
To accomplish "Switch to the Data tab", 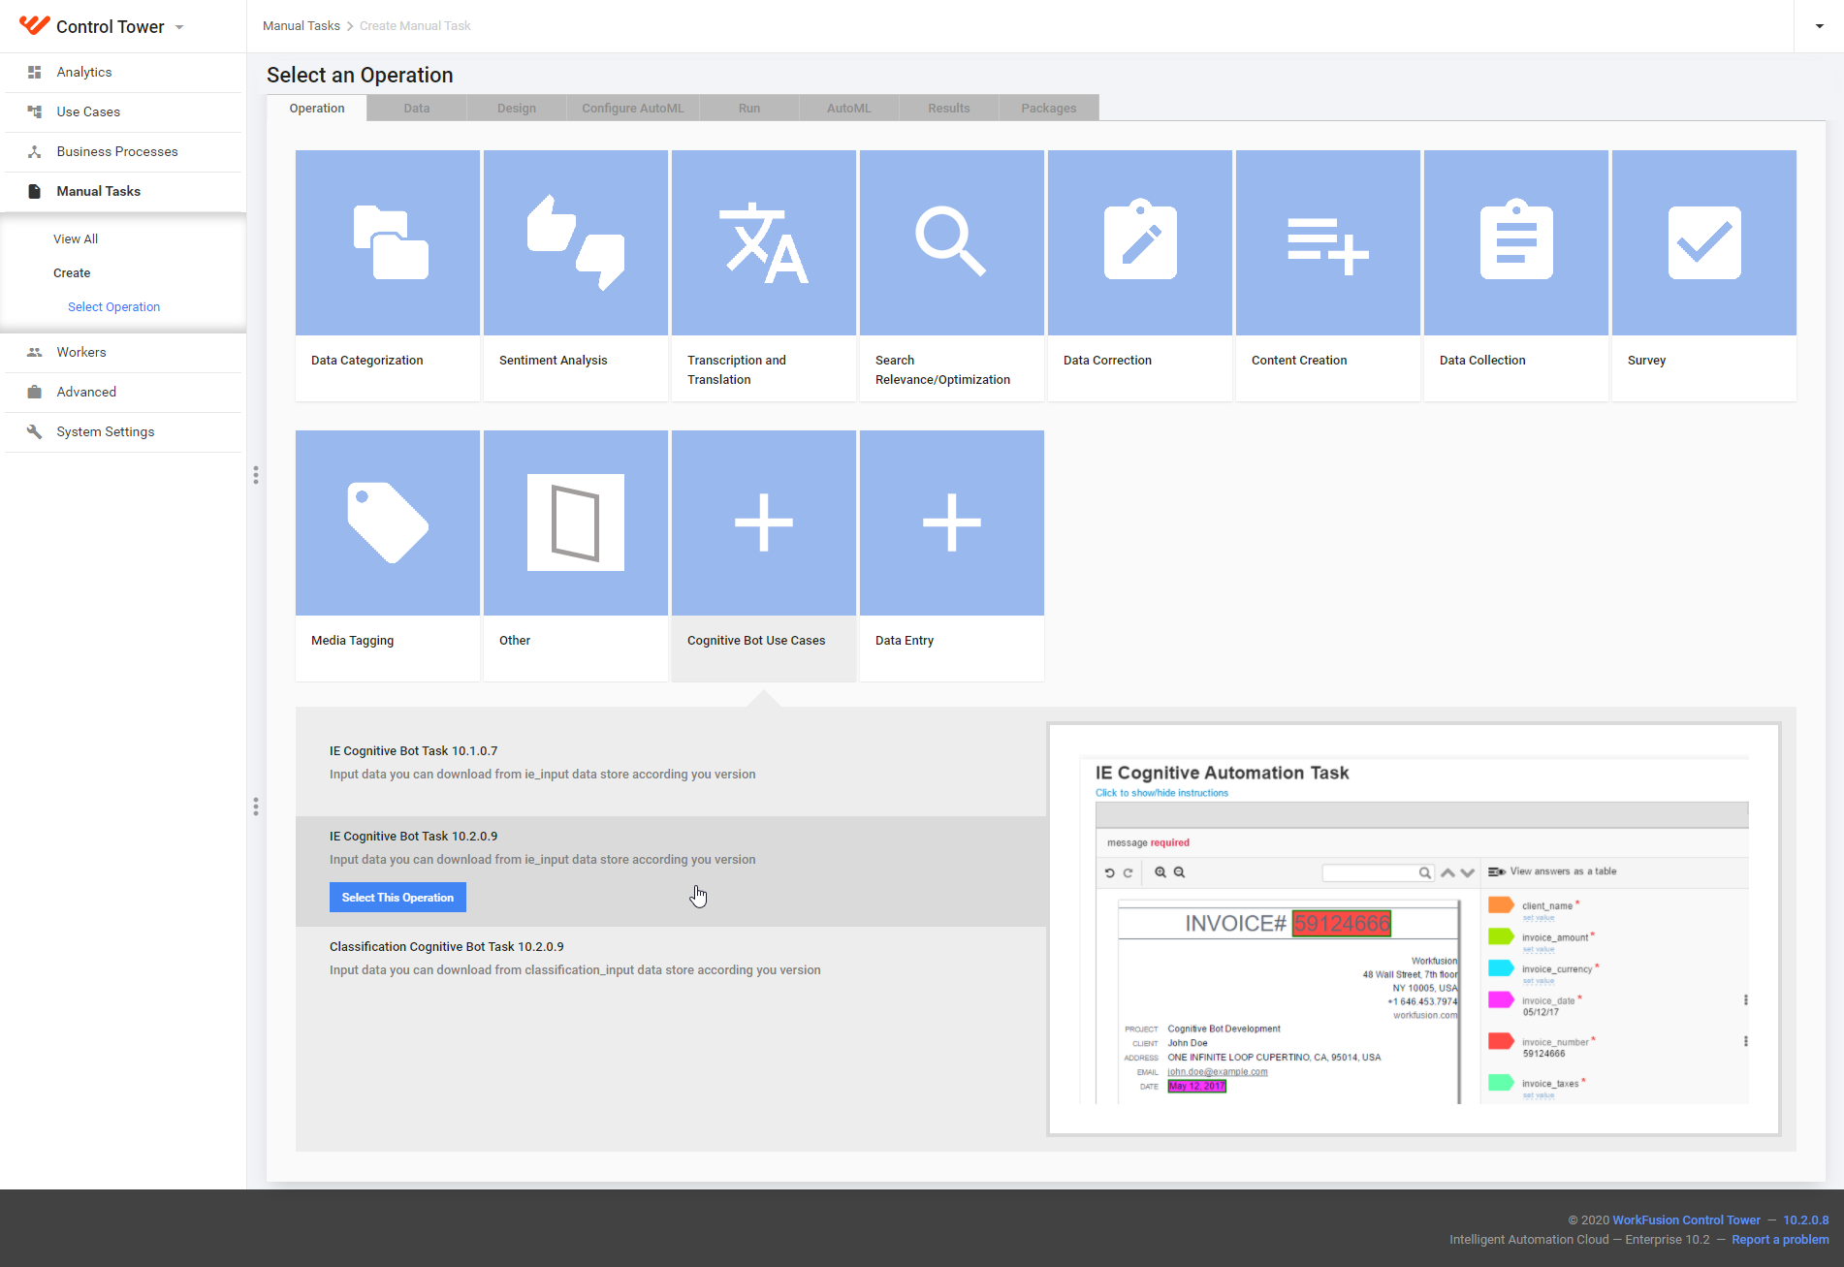I will click(417, 108).
